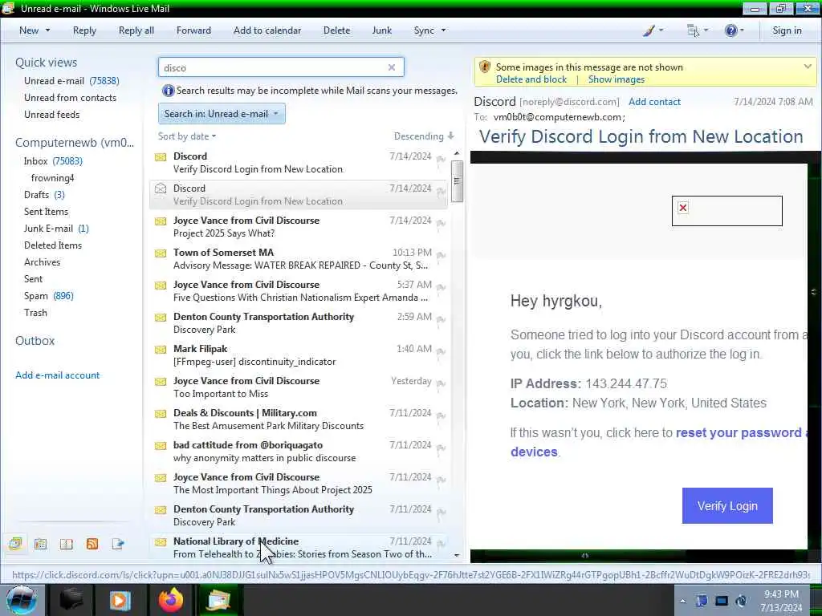Open the Inbox folder
822x616 pixels.
53,160
